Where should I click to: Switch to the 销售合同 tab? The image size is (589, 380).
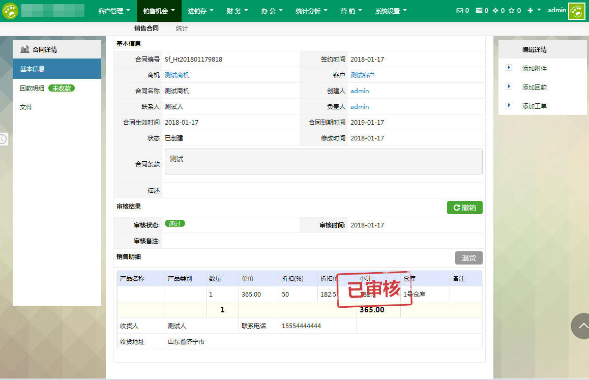[146, 28]
